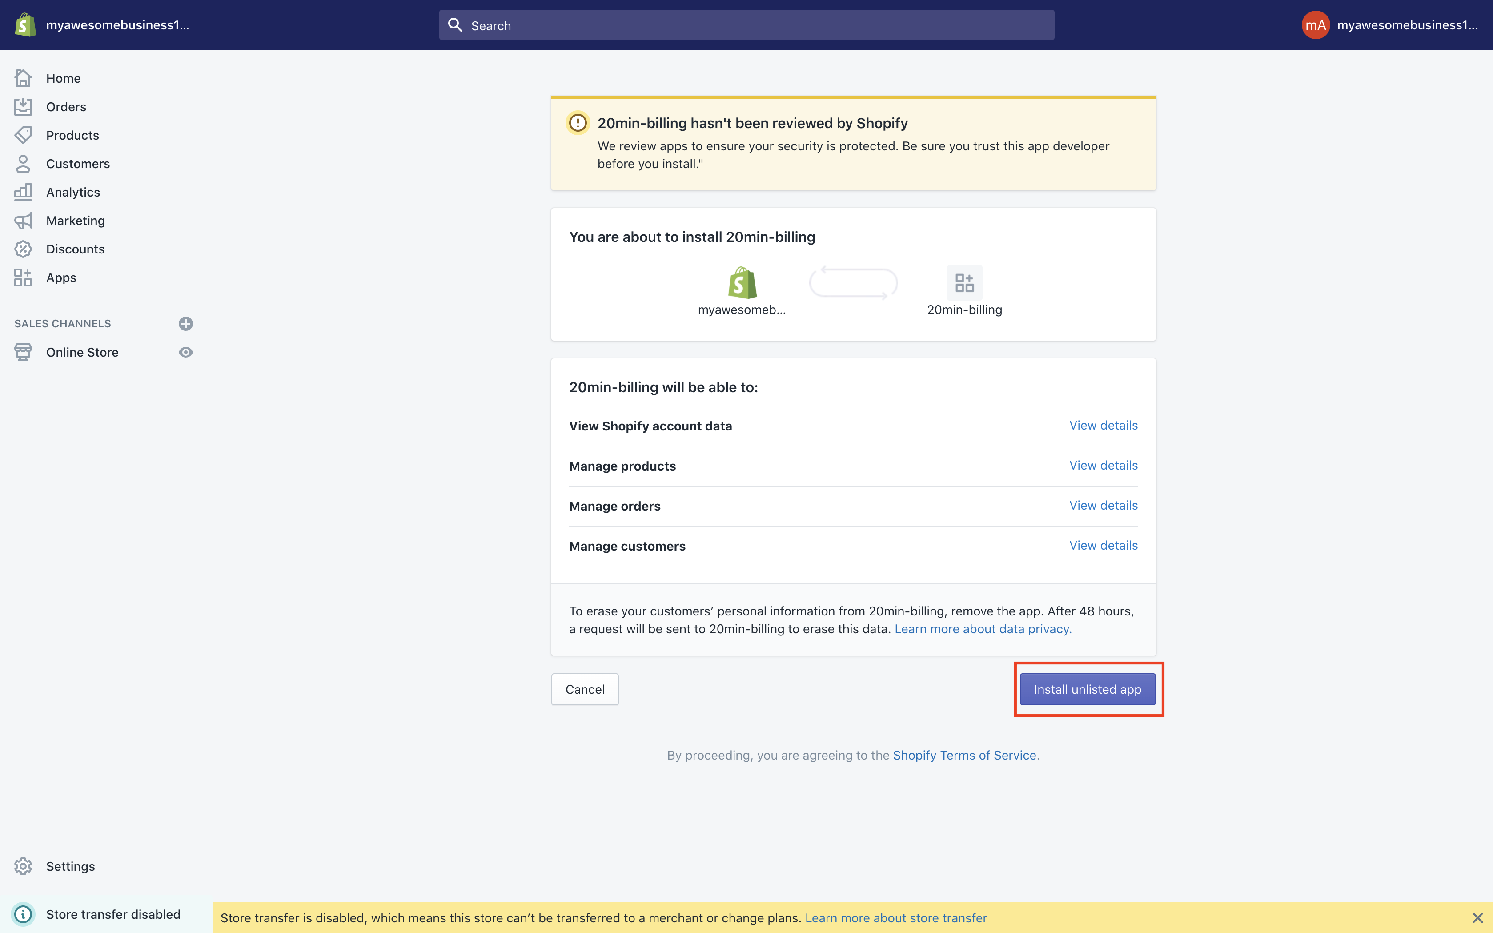Click the Online Store storefront icon
1493x933 pixels.
[23, 352]
